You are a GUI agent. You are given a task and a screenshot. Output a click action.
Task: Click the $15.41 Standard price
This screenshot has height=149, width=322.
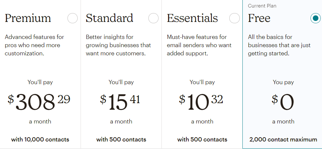point(120,102)
